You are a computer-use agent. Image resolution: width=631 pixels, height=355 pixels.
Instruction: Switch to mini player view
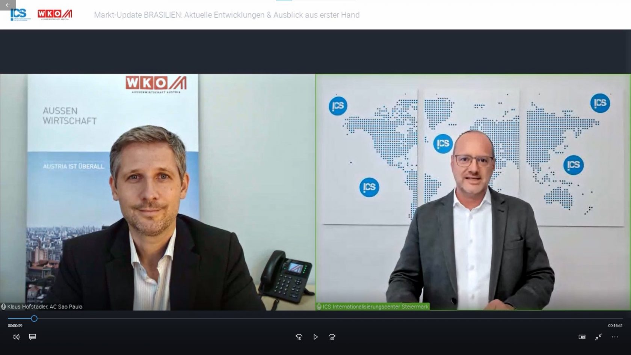click(582, 337)
